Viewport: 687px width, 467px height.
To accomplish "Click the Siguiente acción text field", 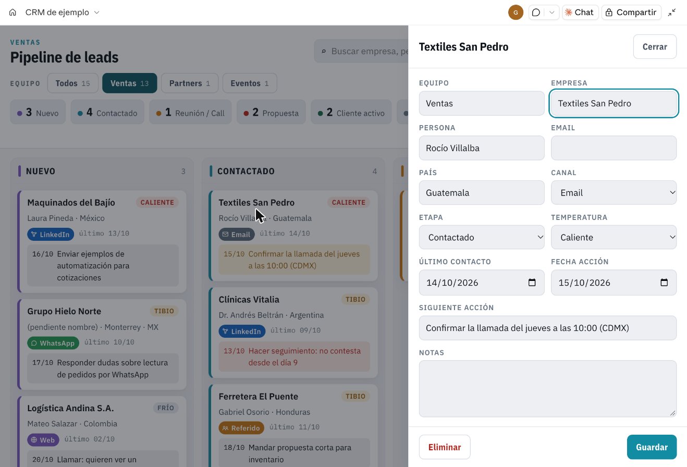I will pos(548,328).
